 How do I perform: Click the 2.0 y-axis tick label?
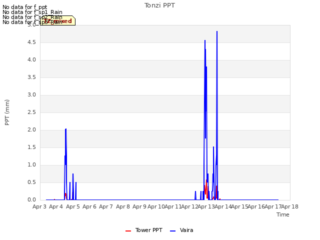[x=31, y=130]
